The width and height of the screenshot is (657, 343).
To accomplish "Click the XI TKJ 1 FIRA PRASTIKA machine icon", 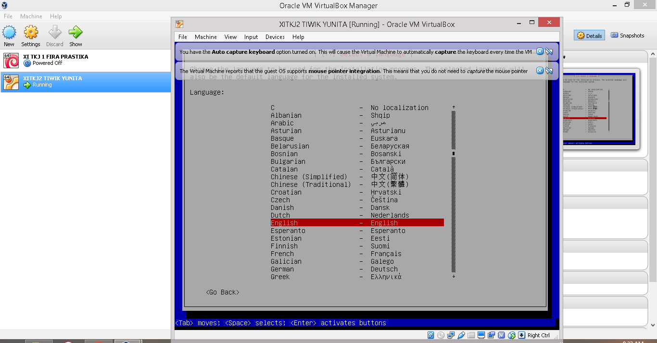I will (x=11, y=61).
